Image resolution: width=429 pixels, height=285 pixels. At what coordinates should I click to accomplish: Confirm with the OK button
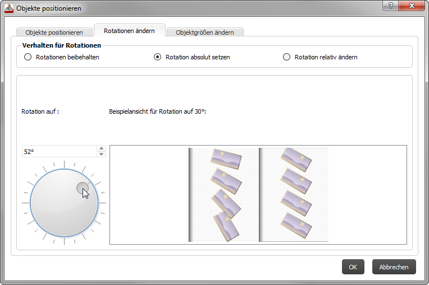pos(353,267)
